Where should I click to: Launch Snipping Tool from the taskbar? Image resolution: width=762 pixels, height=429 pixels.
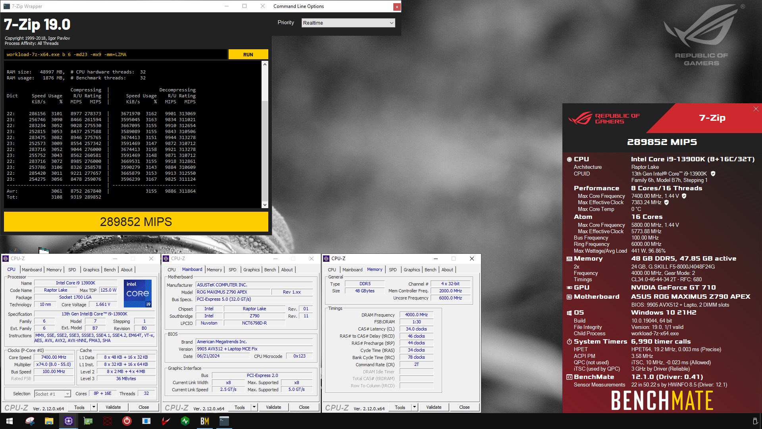(x=30, y=421)
